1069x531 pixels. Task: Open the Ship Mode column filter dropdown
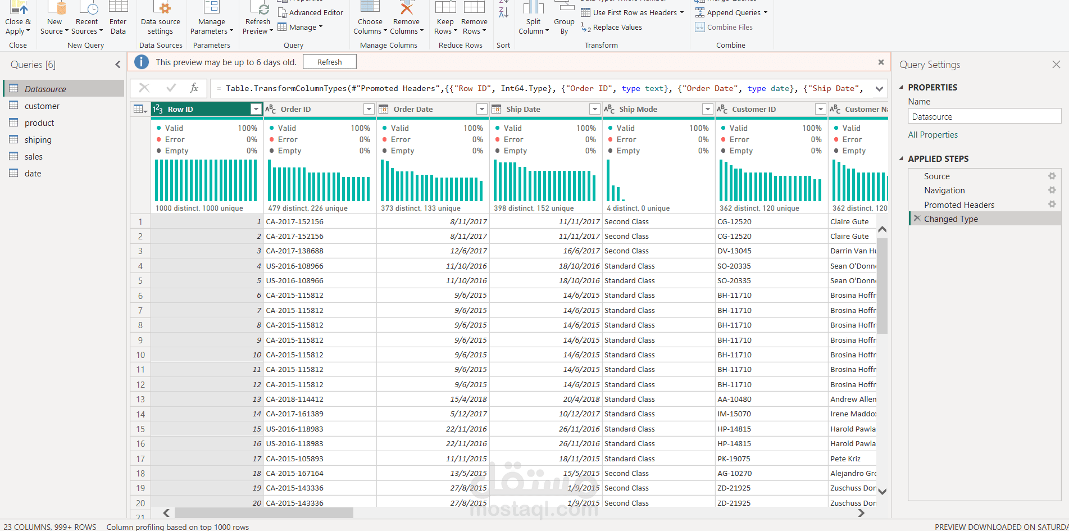[707, 109]
